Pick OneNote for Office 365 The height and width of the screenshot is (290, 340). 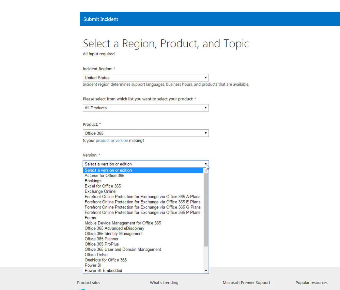pos(143,260)
